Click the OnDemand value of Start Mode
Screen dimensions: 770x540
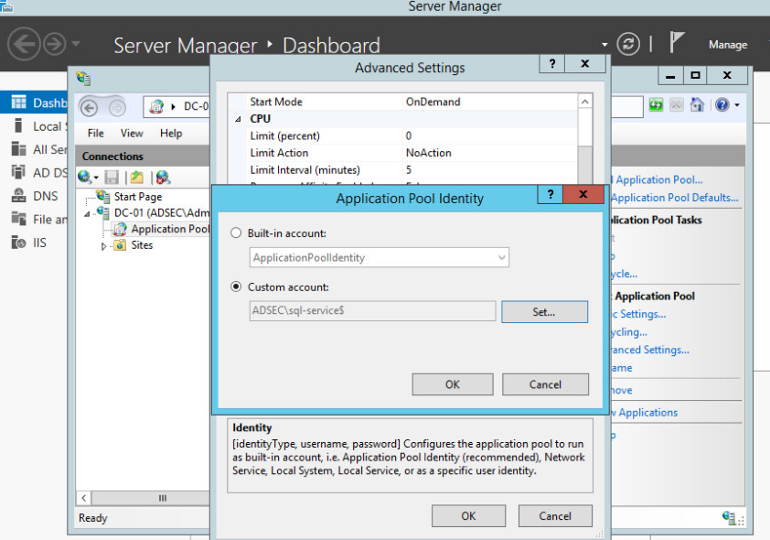point(433,102)
